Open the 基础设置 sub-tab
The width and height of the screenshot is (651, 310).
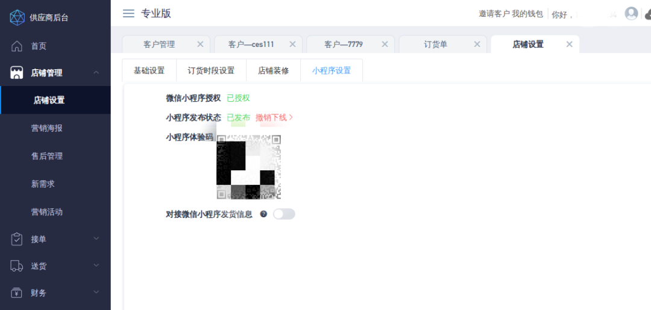click(149, 70)
